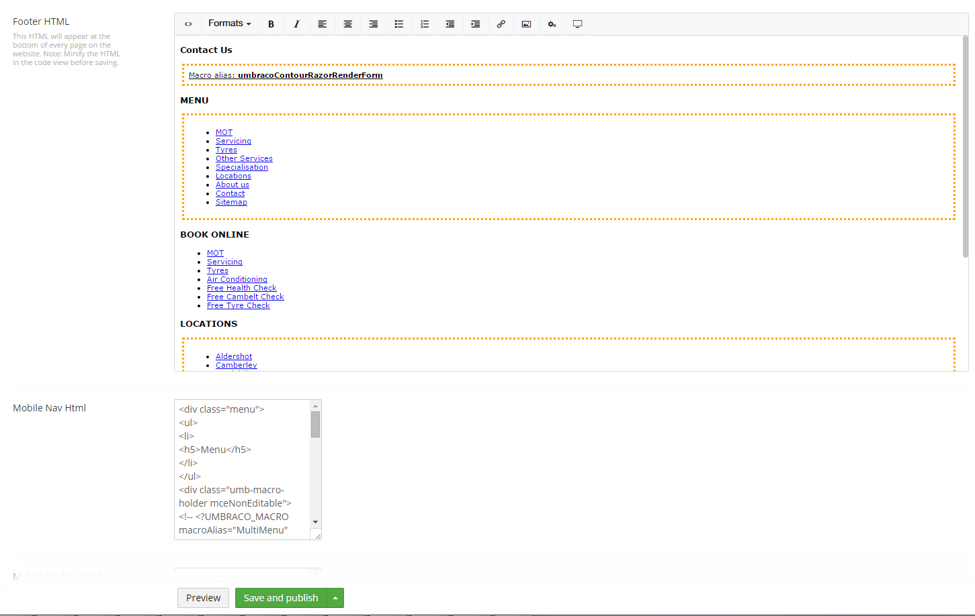Screen dimensions: 975x616
Task: Click the Camberley location link
Action: [x=237, y=366]
